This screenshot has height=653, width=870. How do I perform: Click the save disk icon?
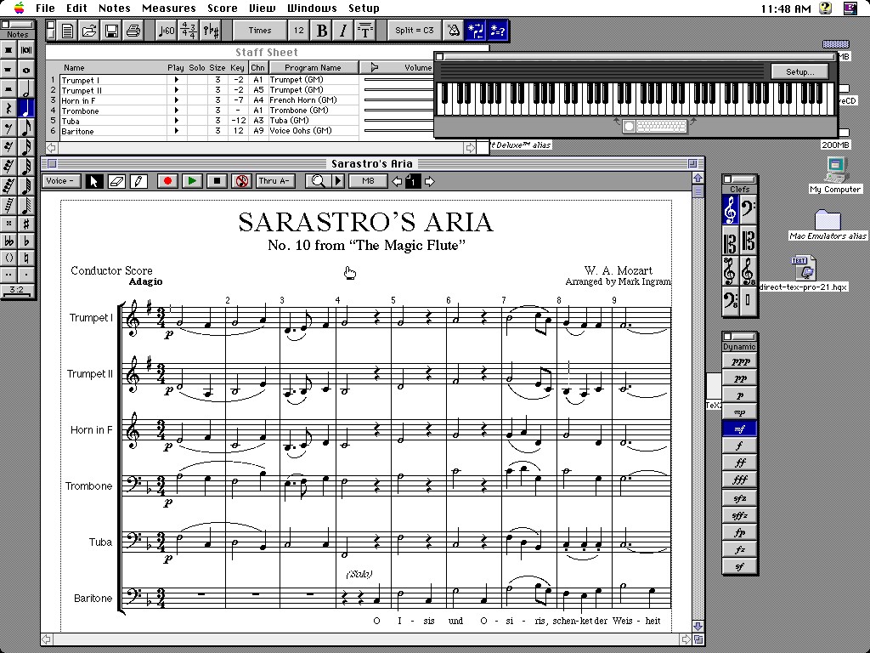click(x=111, y=31)
